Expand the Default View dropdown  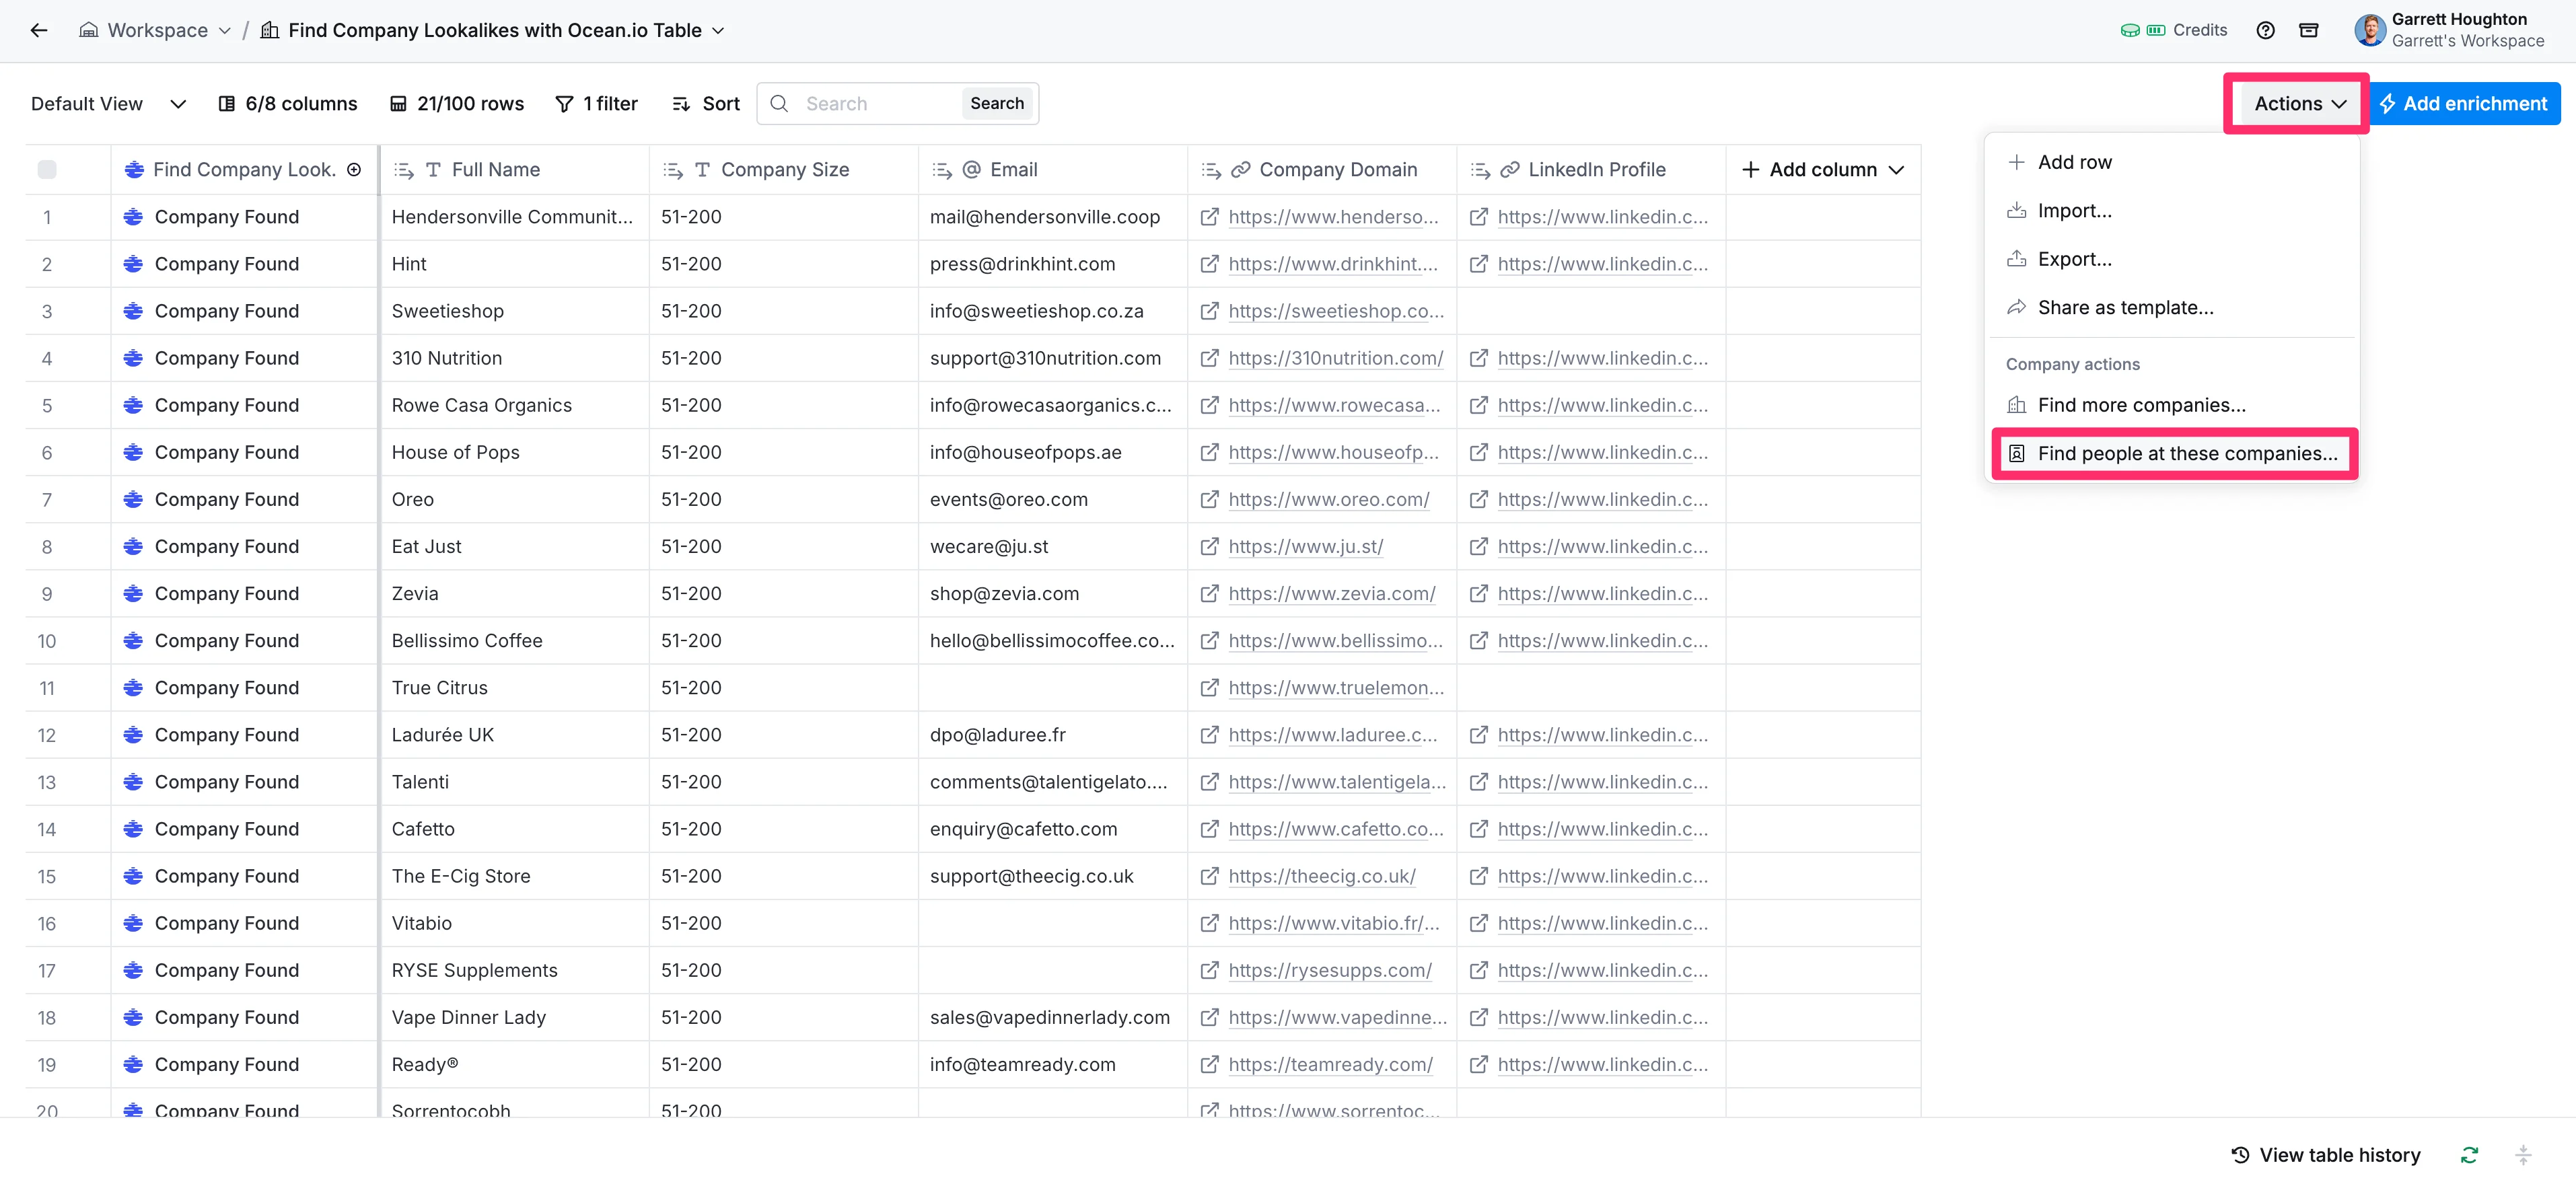(x=178, y=104)
